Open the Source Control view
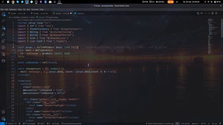 3,27
